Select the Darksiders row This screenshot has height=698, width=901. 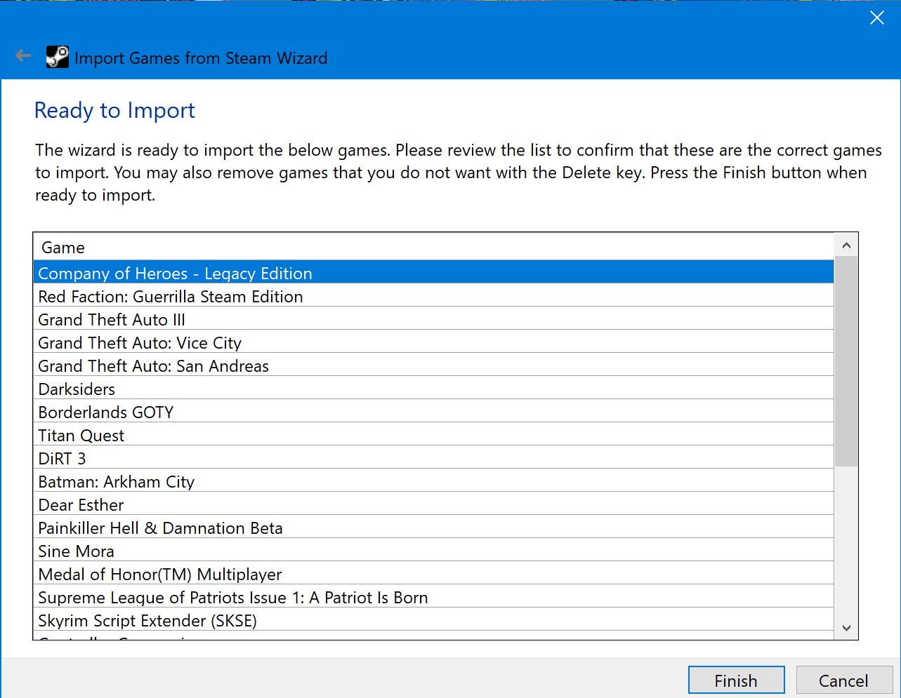434,388
